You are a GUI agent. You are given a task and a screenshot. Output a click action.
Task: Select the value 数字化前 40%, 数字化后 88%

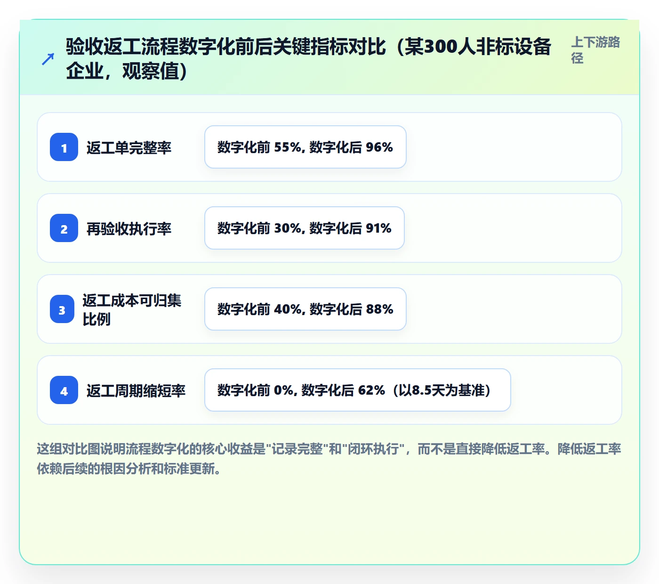(305, 309)
